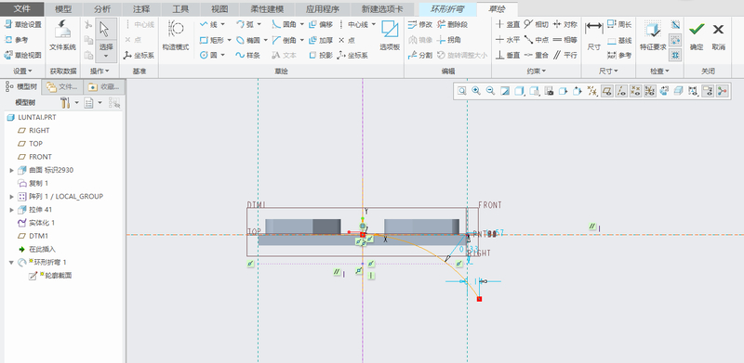Click the refit icon in graphics toolbar
The image size is (744, 363).
(461, 91)
